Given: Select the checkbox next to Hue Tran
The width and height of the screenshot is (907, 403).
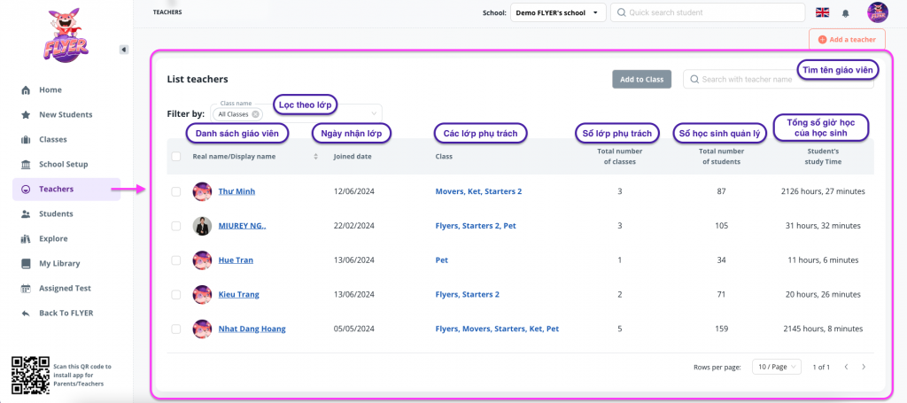Looking at the screenshot, I should [175, 260].
